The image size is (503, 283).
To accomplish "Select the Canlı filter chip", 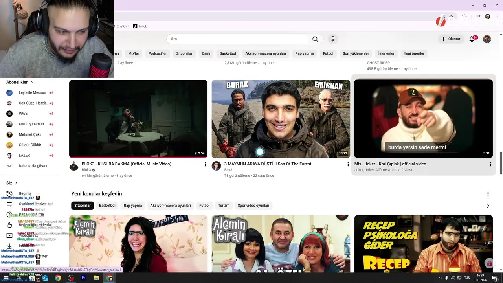I will 206,53.
